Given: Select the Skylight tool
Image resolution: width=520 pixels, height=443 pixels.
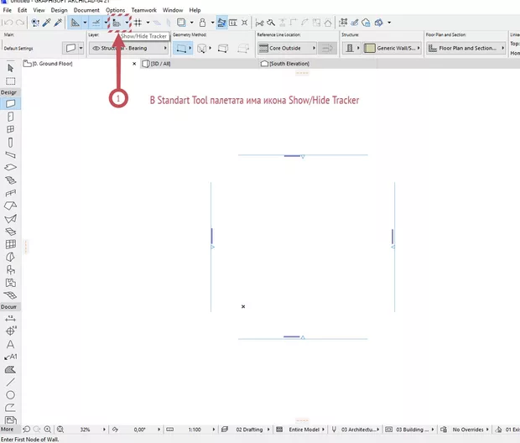Looking at the screenshot, I should pyautogui.click(x=10, y=232).
